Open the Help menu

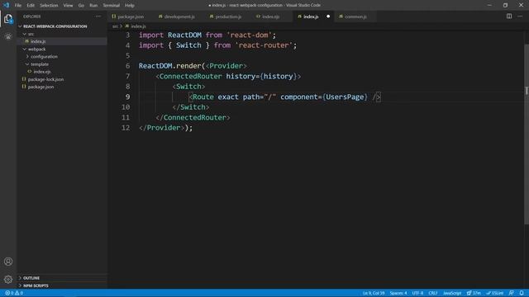pos(130,6)
